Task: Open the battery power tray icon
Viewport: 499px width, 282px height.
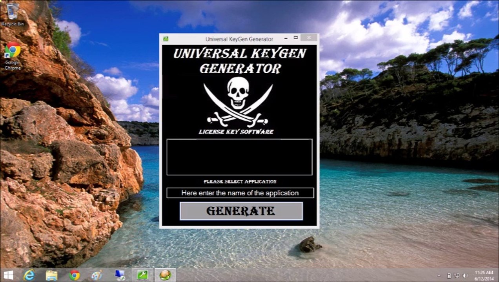Action: (x=449, y=275)
